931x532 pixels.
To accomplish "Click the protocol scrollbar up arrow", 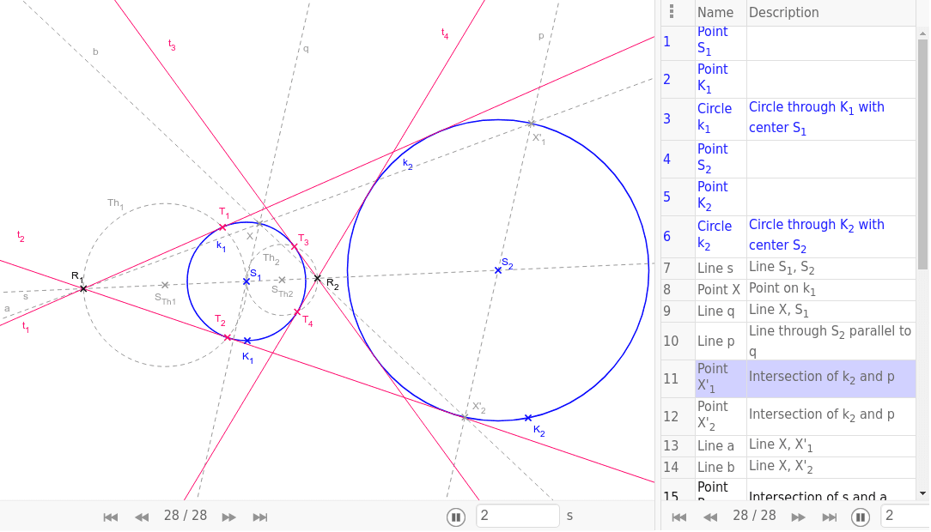I will (x=922, y=33).
